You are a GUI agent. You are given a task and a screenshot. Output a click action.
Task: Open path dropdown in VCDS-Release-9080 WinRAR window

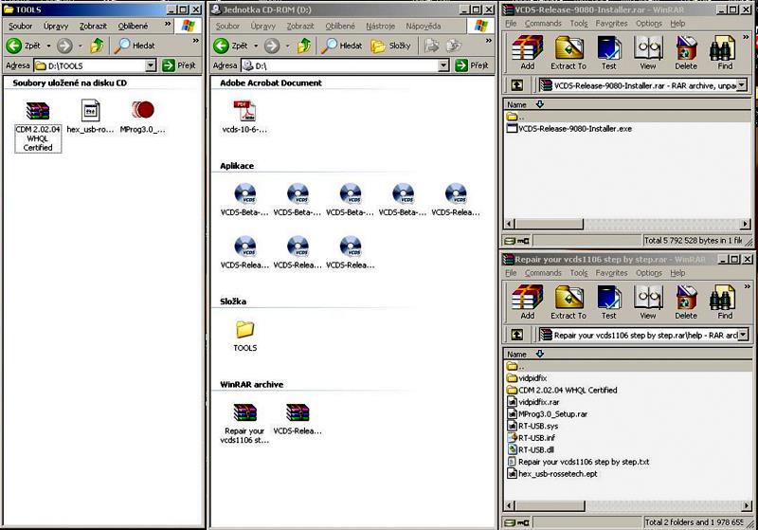click(x=742, y=85)
